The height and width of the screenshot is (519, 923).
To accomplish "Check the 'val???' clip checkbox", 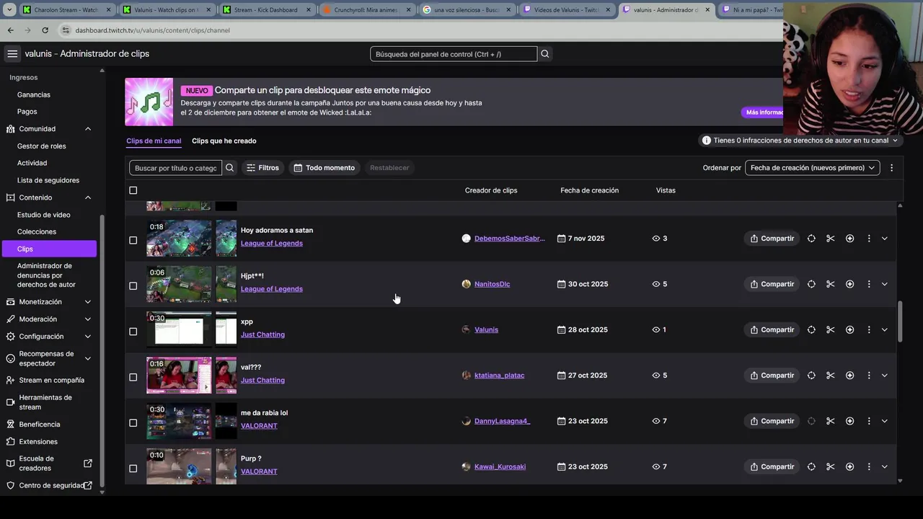I will click(133, 377).
